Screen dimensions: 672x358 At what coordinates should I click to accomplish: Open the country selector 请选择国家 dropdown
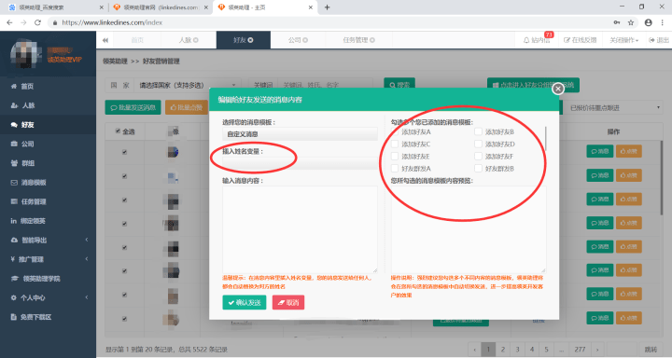click(188, 85)
